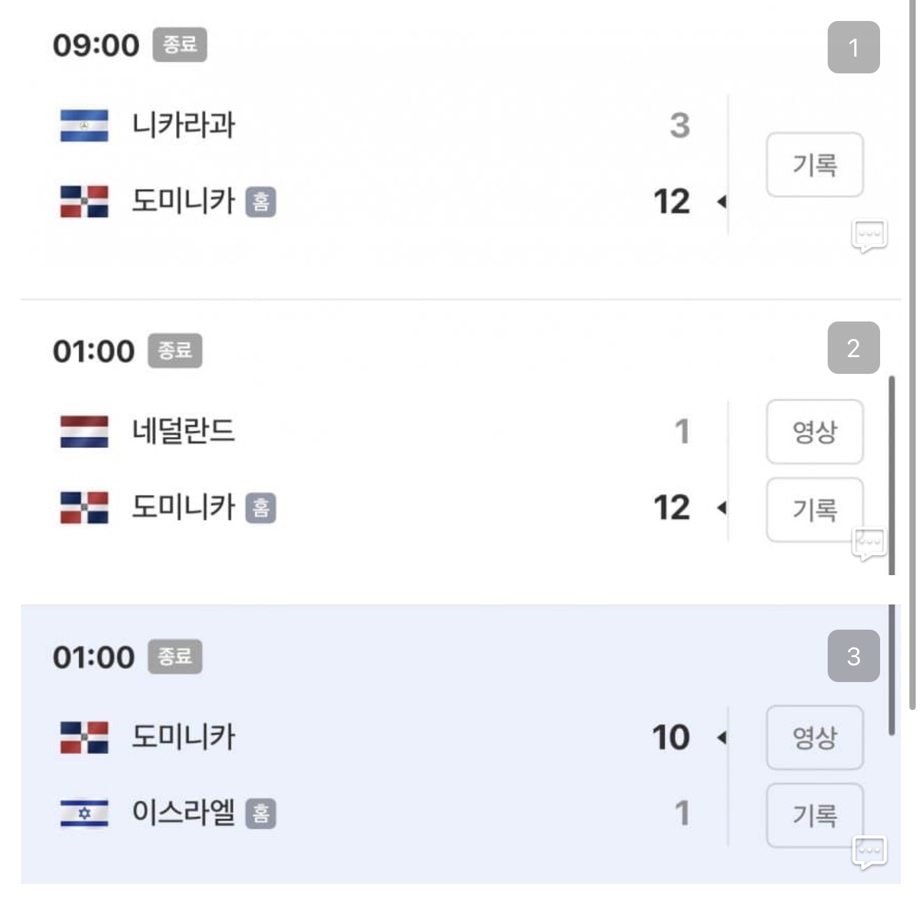Select team name 이스라엘
The image size is (922, 898).
point(184,813)
